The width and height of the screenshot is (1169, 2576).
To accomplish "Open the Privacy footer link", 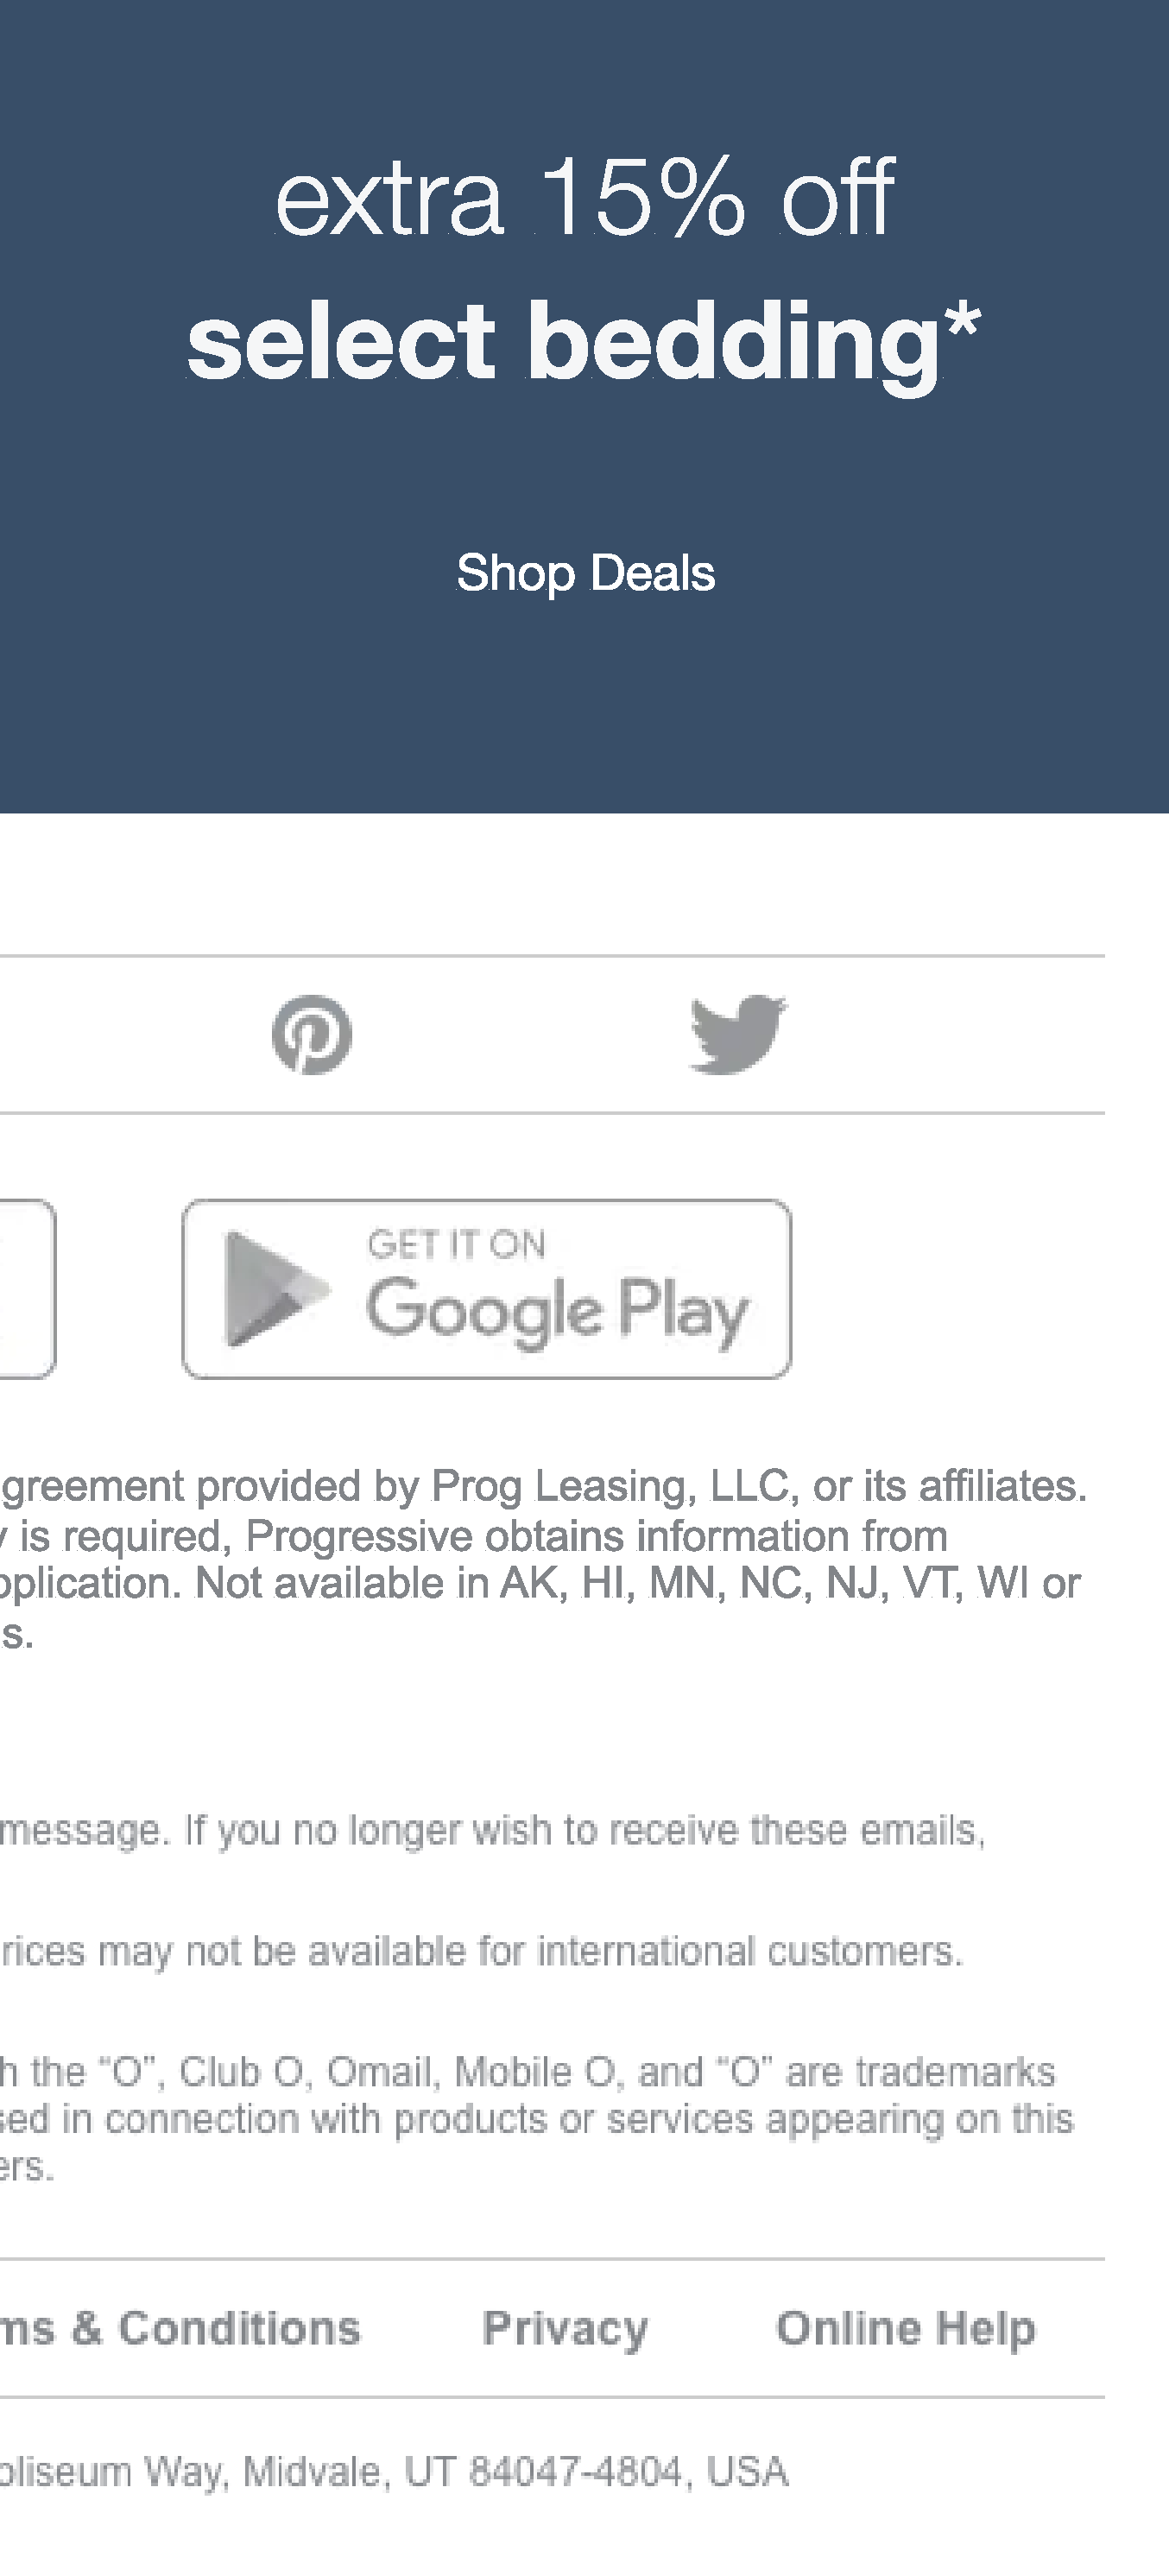I will point(565,2329).
